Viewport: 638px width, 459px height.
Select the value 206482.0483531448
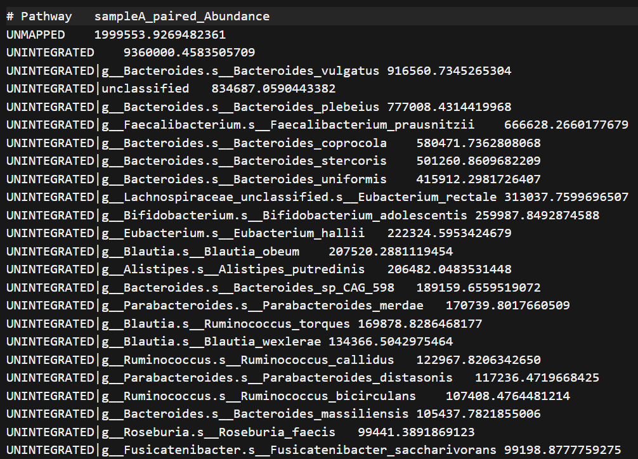click(x=449, y=270)
